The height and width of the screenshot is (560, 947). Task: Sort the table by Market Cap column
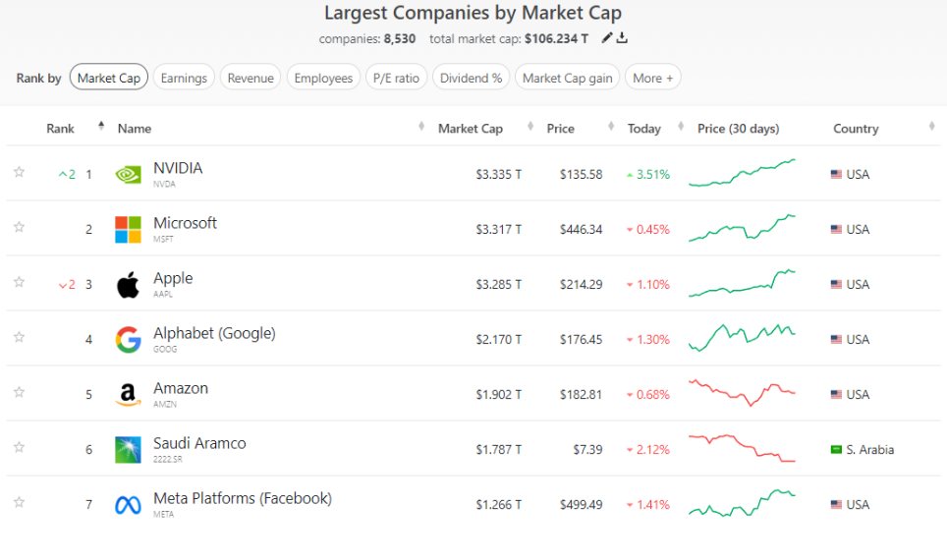tap(470, 129)
